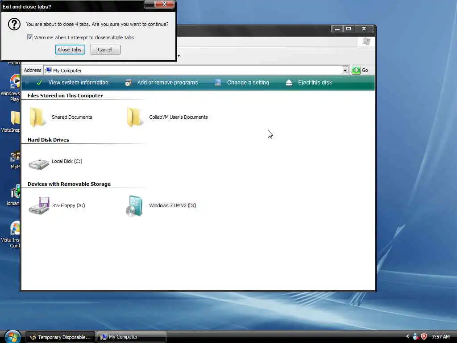Select the Local Disk (C:) label
The width and height of the screenshot is (457, 343).
67,161
